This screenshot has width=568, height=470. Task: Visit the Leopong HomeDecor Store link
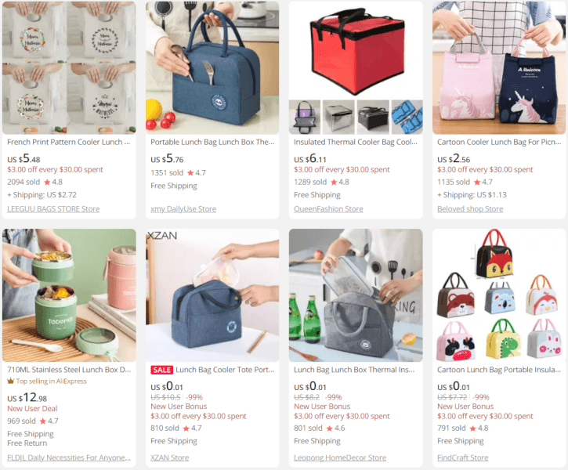pos(340,457)
